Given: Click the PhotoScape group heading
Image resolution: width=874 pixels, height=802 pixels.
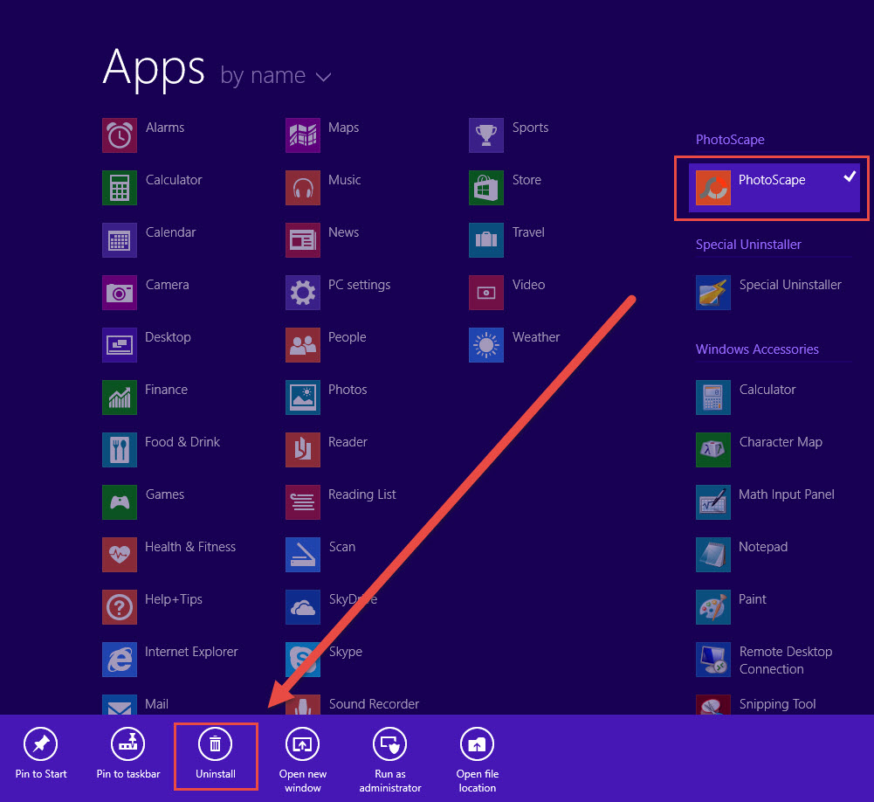Looking at the screenshot, I should (x=730, y=140).
